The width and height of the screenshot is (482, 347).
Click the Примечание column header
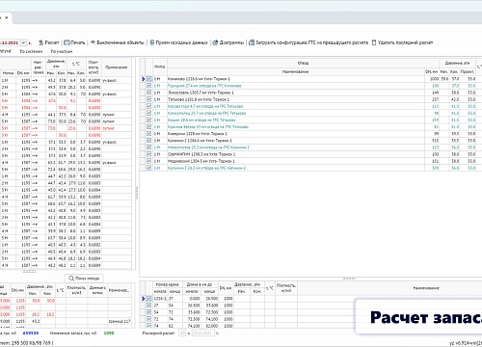117,67
